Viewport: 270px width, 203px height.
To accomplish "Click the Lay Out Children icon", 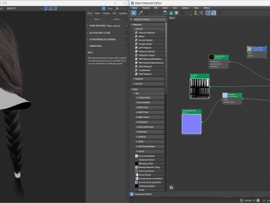I will pos(201,13).
